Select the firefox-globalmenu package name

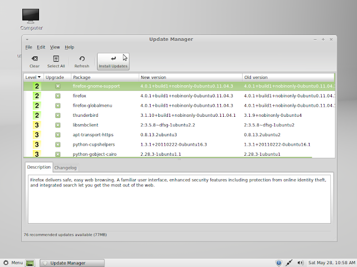click(x=93, y=106)
